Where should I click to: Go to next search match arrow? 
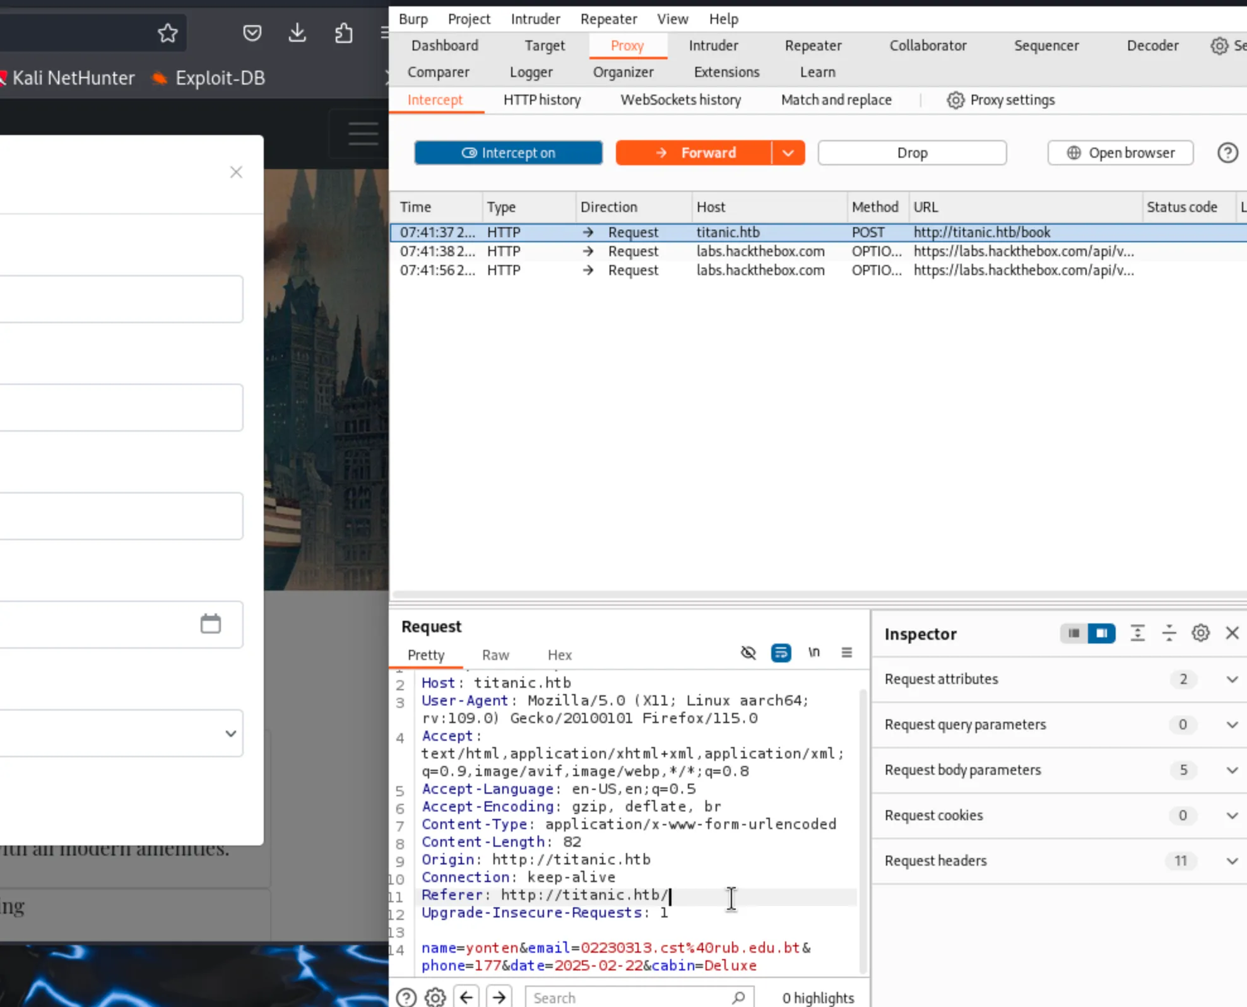(499, 998)
